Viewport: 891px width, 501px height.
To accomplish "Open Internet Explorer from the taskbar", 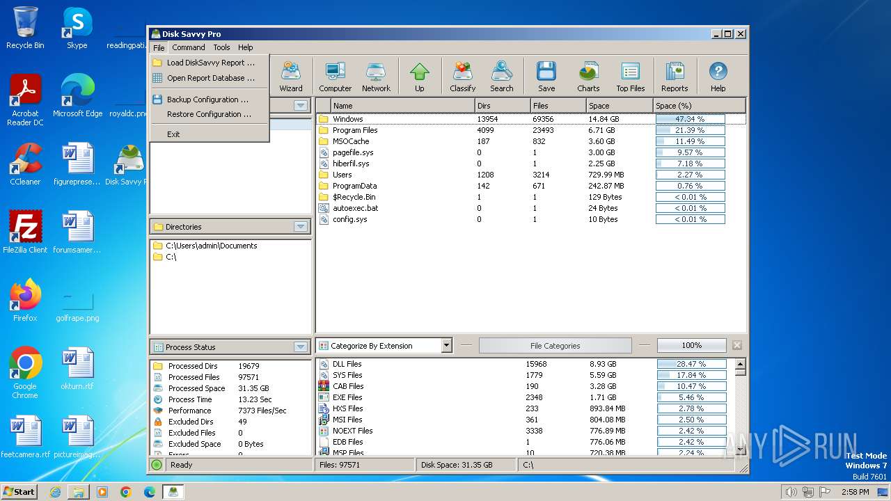I will pyautogui.click(x=55, y=492).
